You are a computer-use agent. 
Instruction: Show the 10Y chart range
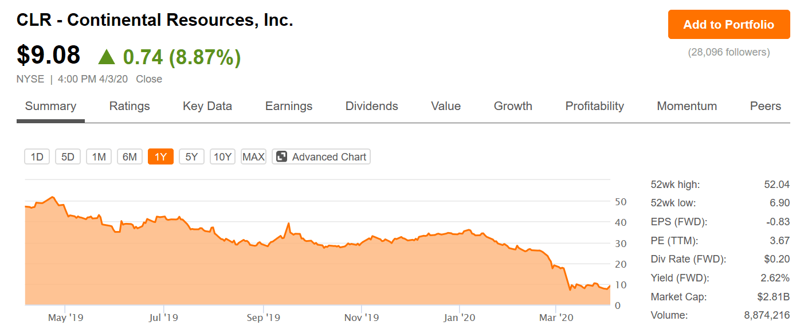pyautogui.click(x=223, y=156)
